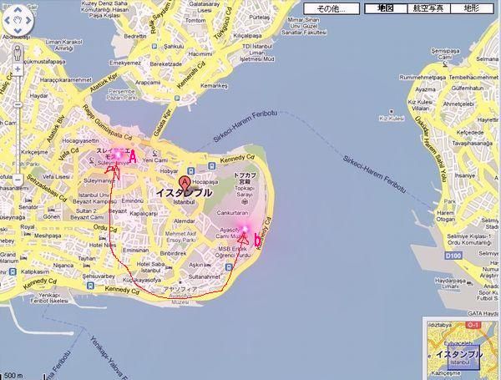The image size is (501, 380).
Task: Click the transit icon beside Kennedy Cd north
Action: point(211,166)
